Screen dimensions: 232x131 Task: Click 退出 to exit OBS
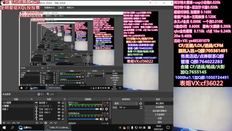tap(159, 122)
